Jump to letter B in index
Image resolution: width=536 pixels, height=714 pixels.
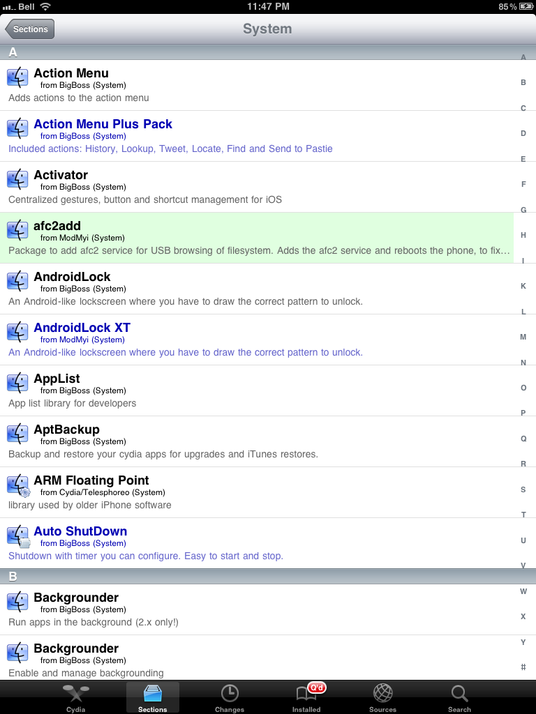(x=523, y=82)
